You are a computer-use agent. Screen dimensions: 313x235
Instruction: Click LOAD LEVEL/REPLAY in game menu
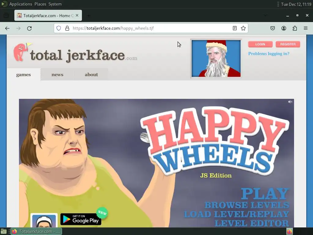coord(237,214)
